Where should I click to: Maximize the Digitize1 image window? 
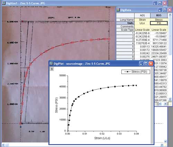pos(160,3)
